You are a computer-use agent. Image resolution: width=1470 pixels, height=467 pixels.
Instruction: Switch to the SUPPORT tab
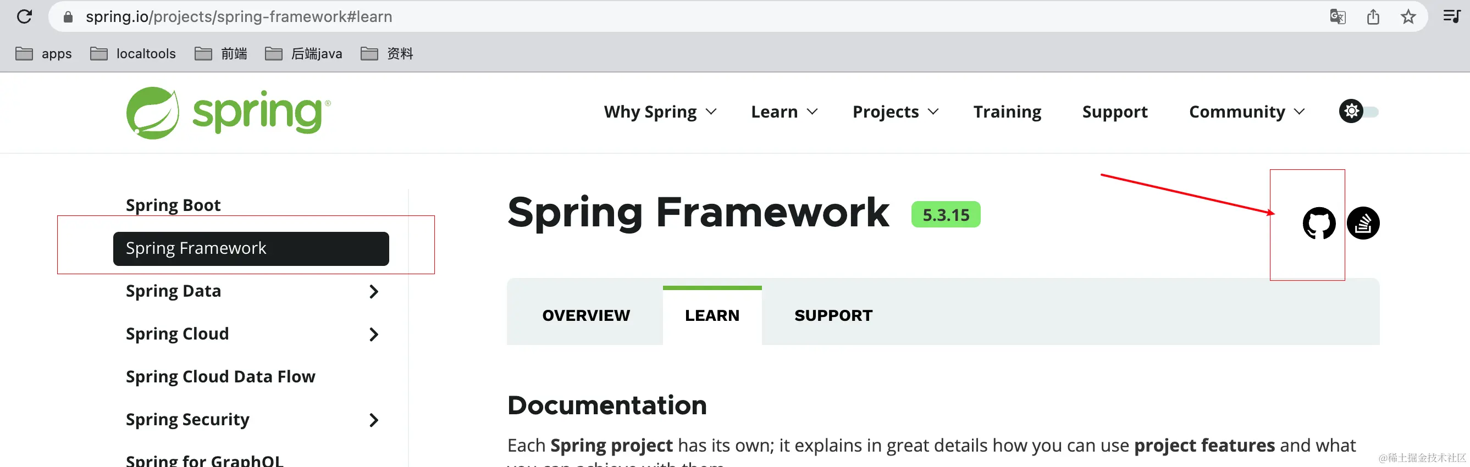click(x=833, y=315)
